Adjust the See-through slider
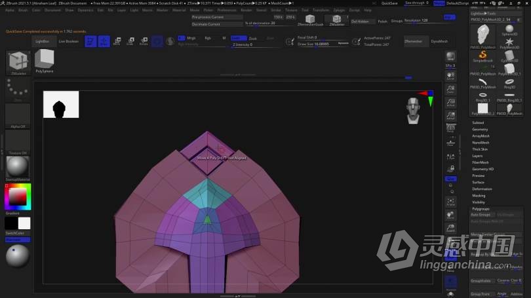This screenshot has width=531, height=298. pyautogui.click(x=416, y=3)
